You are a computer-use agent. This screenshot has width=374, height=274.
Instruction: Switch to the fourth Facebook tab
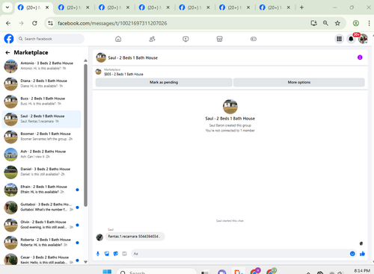pyautogui.click(x=154, y=7)
